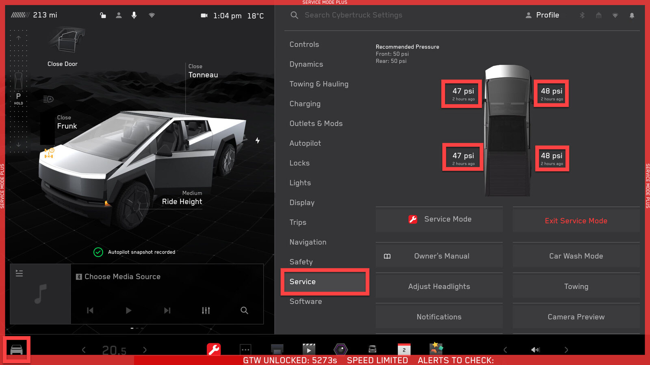This screenshot has height=365, width=650.
Task: Tap the Close Door car illustration
Action: [x=67, y=40]
